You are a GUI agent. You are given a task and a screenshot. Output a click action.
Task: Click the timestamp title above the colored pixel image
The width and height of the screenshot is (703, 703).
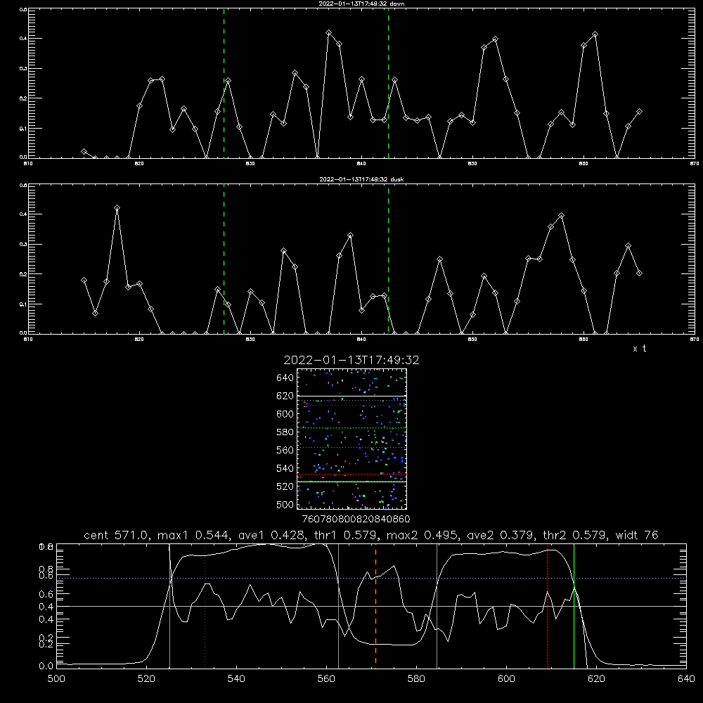coord(351,360)
